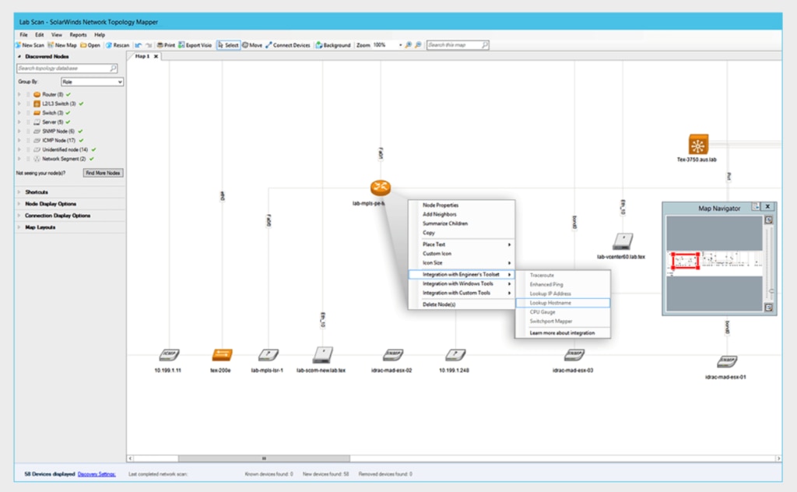Viewport: 797px width, 492px height.
Task: Select the L2/L3 Switch (3) tree row
Action: [x=58, y=104]
